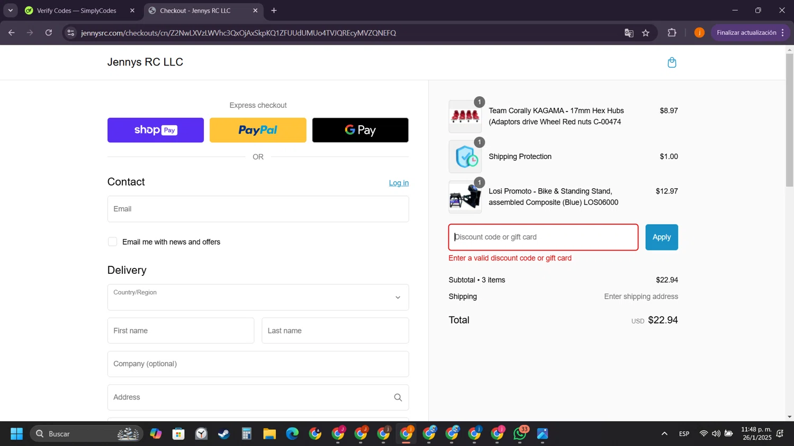Launch Steam from the taskbar
Image resolution: width=794 pixels, height=446 pixels.
point(224,434)
